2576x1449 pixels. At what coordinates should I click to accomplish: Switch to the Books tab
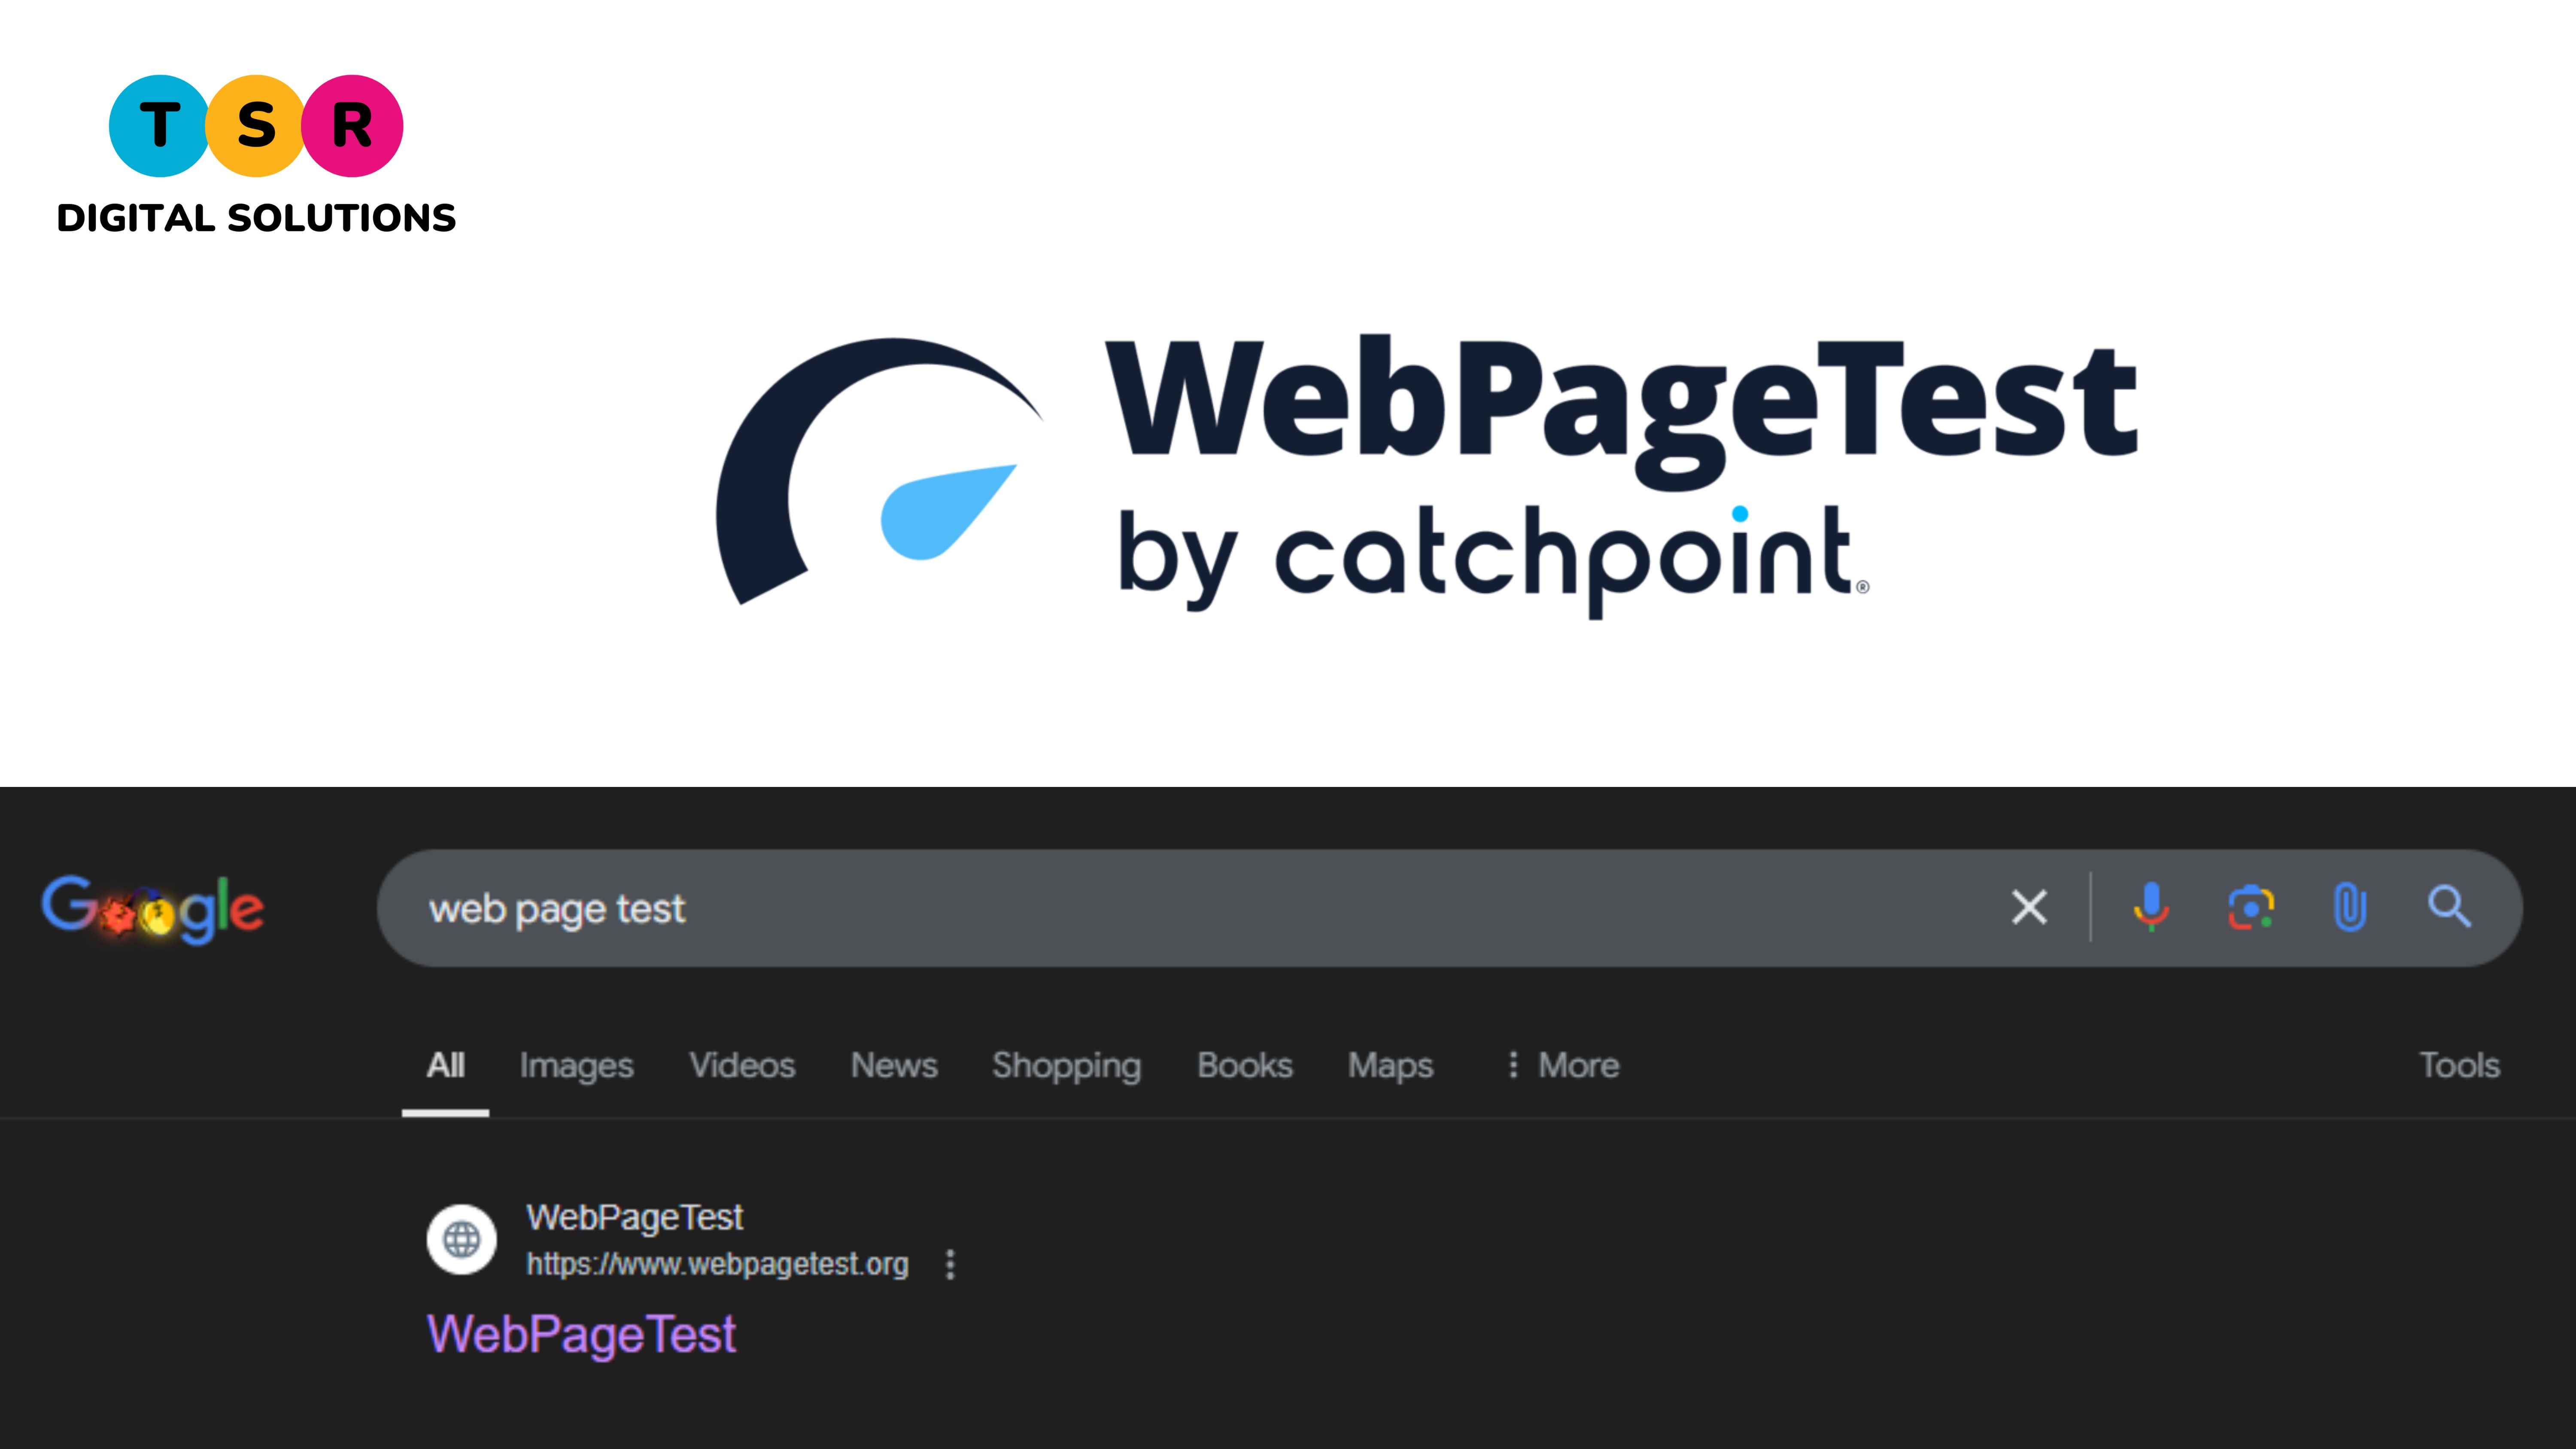[x=1245, y=1065]
